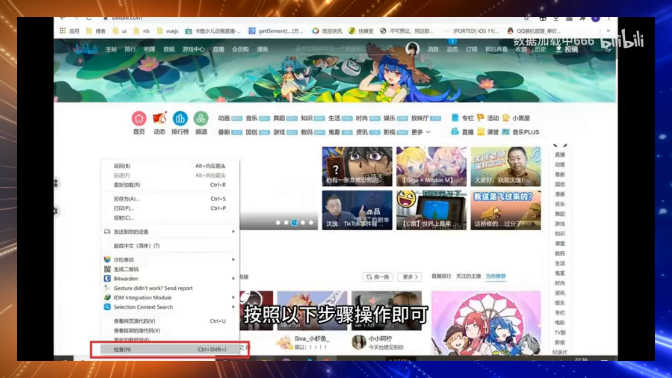This screenshot has width=672, height=378.
Task: Click the 投稿 upload button
Action: 567,49
